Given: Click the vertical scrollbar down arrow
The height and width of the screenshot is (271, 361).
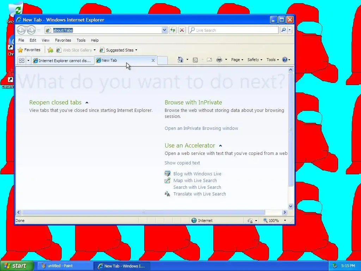Looking at the screenshot, I should point(290,206).
